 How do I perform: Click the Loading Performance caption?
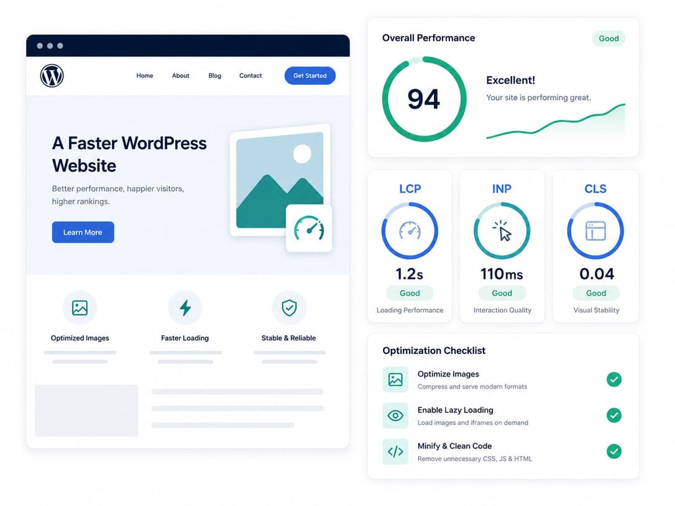(410, 310)
